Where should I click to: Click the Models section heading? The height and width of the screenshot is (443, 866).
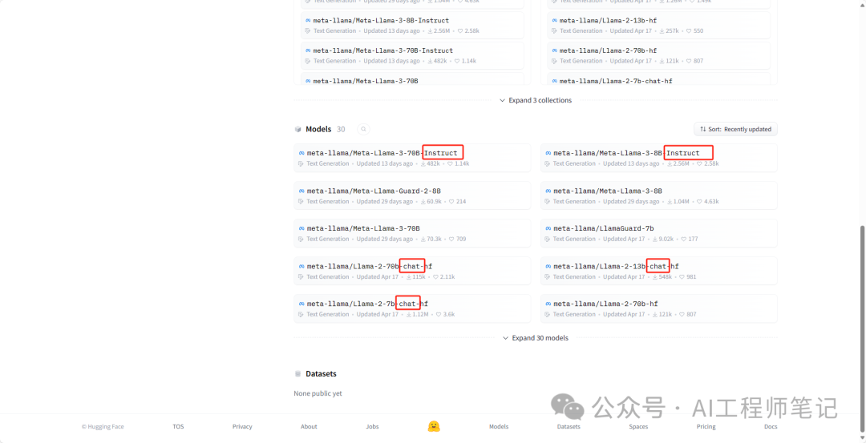point(318,129)
